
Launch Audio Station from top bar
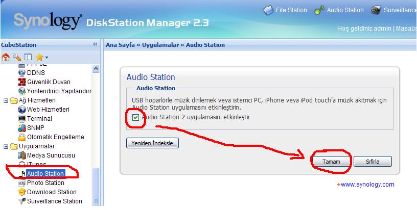(339, 10)
